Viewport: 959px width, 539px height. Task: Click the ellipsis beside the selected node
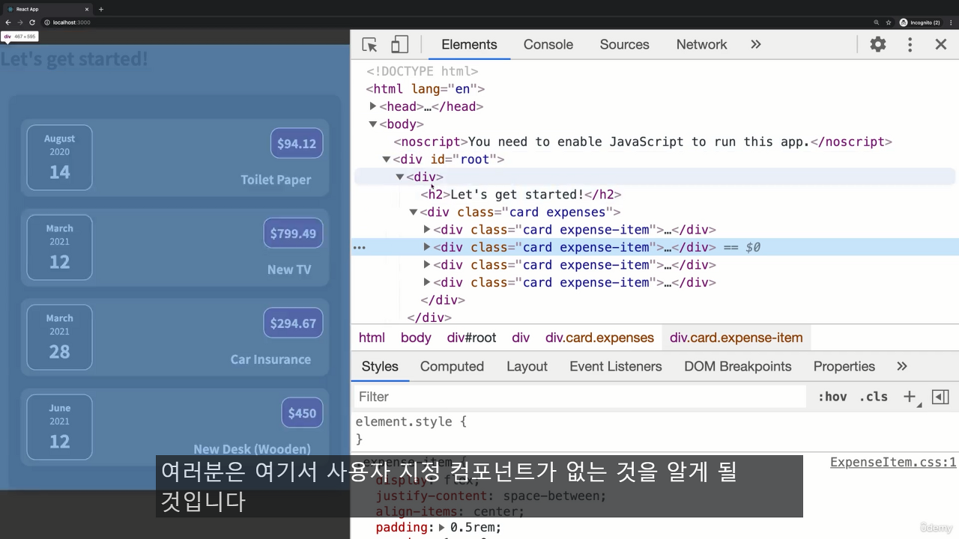[x=360, y=247]
